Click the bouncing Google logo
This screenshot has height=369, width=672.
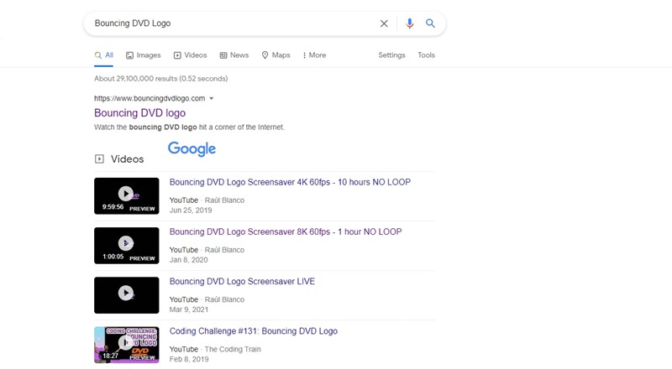192,148
